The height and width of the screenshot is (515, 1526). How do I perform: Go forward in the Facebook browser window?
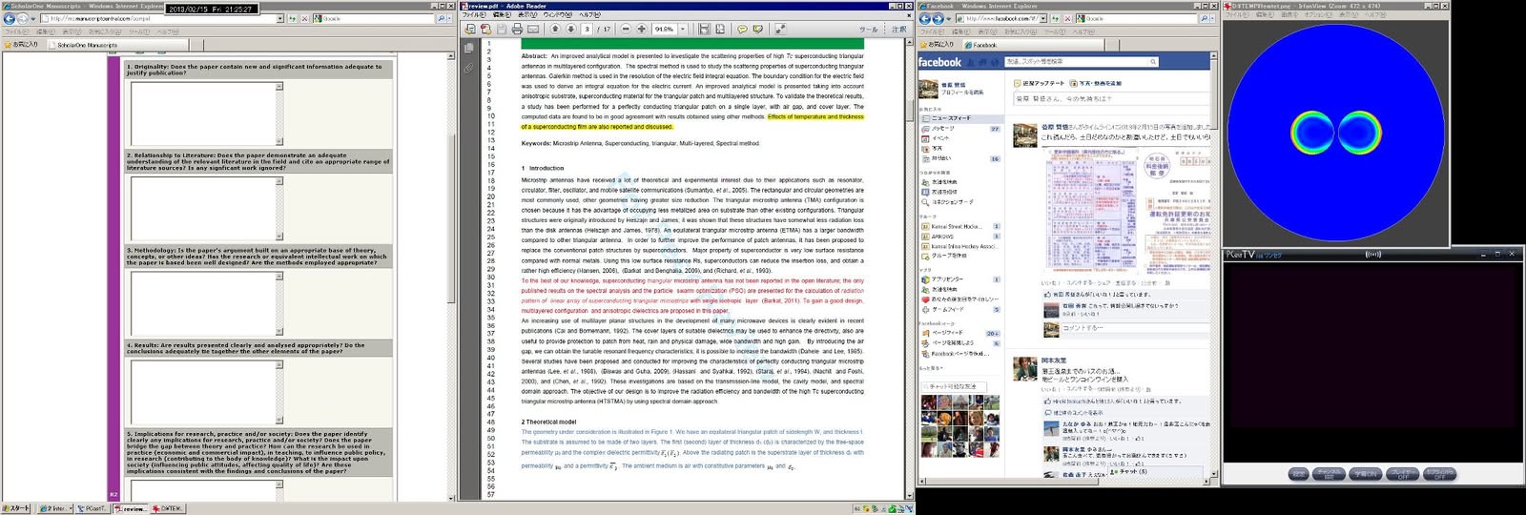(938, 18)
